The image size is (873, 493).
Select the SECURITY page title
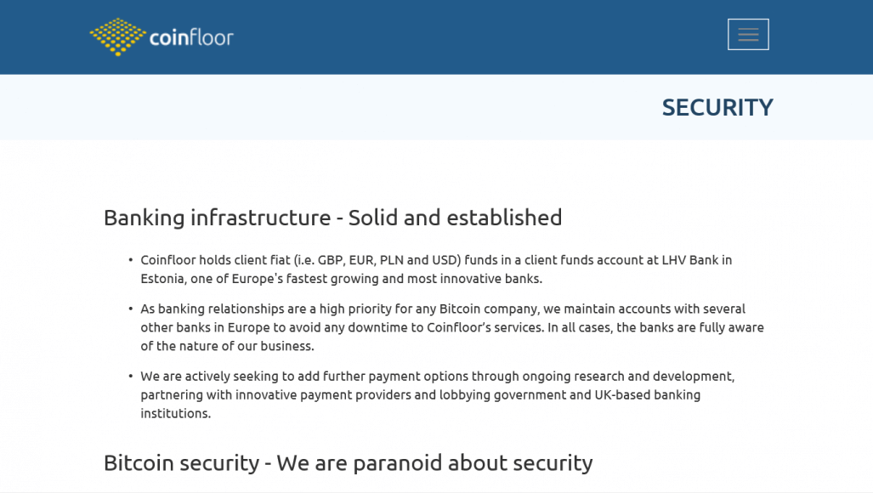coord(717,107)
